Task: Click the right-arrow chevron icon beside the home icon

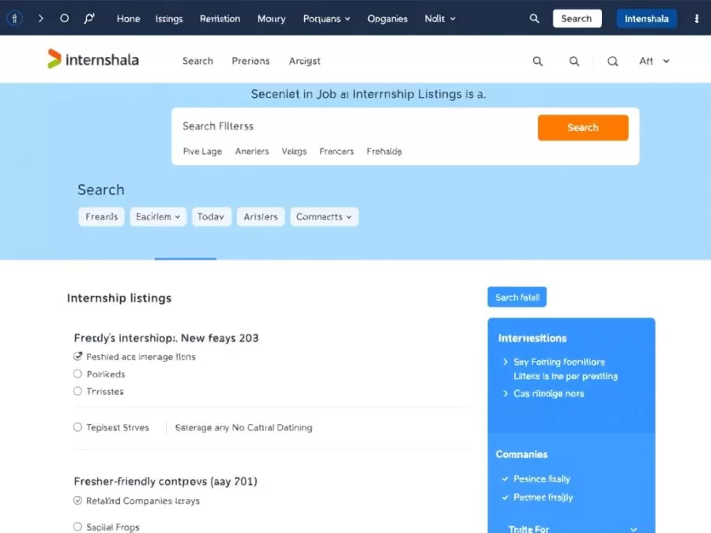Action: tap(39, 17)
